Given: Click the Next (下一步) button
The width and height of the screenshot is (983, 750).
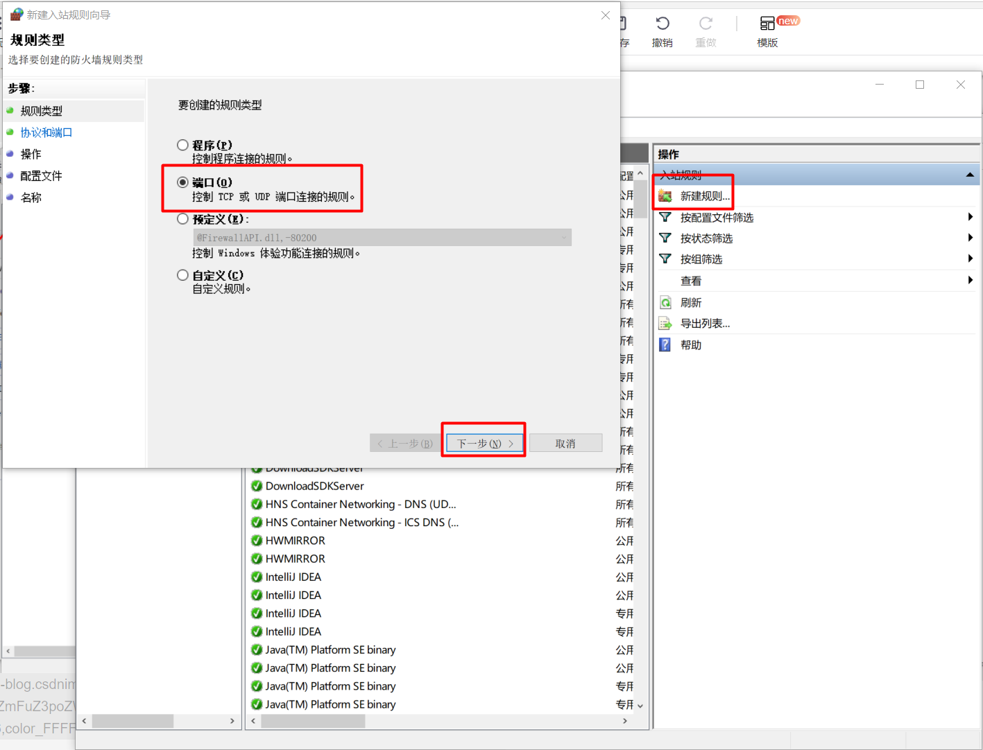Looking at the screenshot, I should [484, 444].
